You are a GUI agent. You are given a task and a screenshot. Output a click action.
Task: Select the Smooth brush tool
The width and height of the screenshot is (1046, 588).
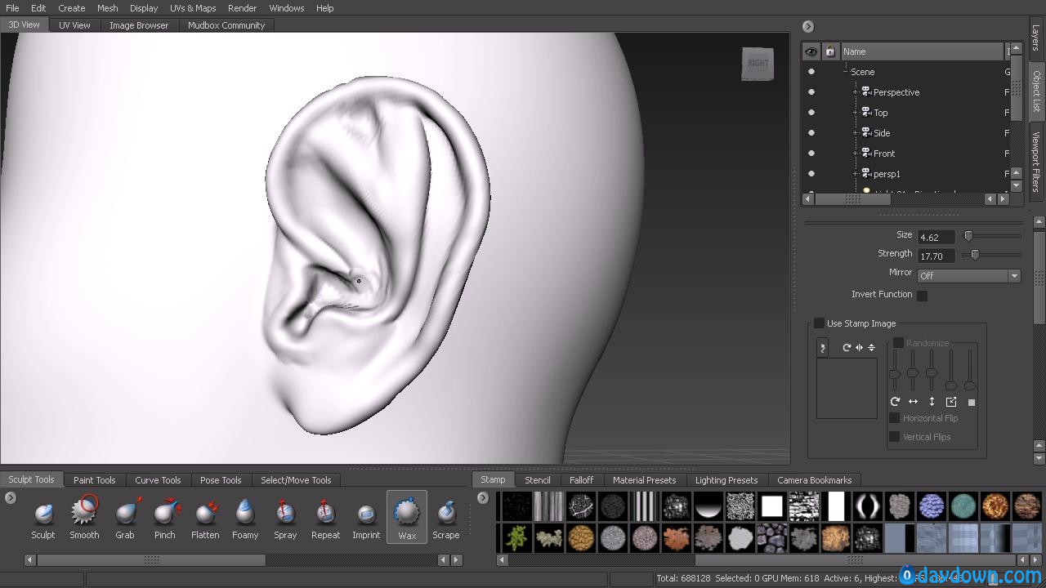[x=84, y=518]
